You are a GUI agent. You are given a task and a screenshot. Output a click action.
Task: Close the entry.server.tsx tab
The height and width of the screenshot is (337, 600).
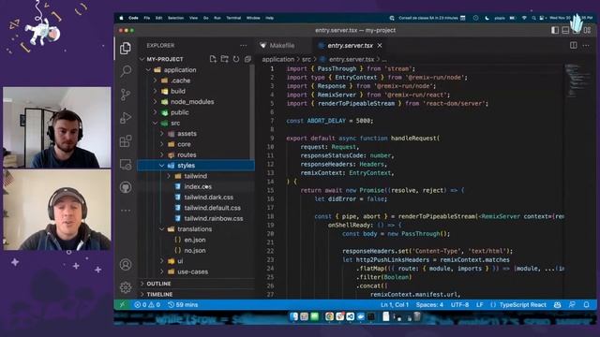point(380,46)
